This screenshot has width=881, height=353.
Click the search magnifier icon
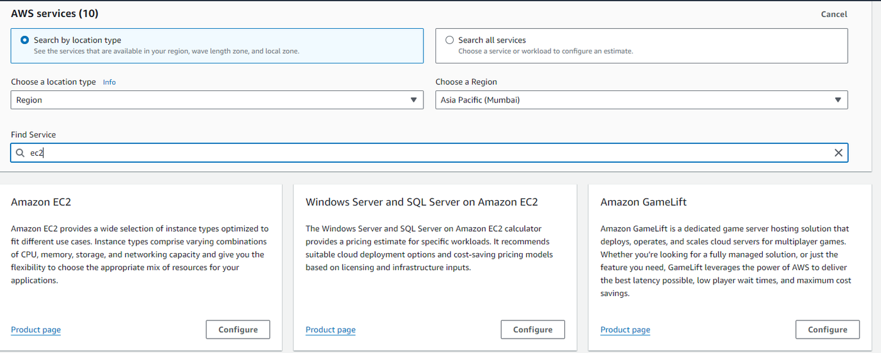tap(20, 153)
